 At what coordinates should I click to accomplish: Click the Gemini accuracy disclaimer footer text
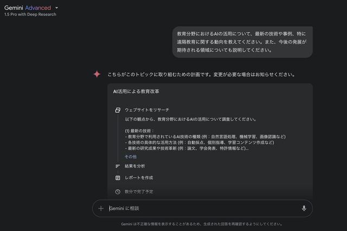(x=202, y=224)
